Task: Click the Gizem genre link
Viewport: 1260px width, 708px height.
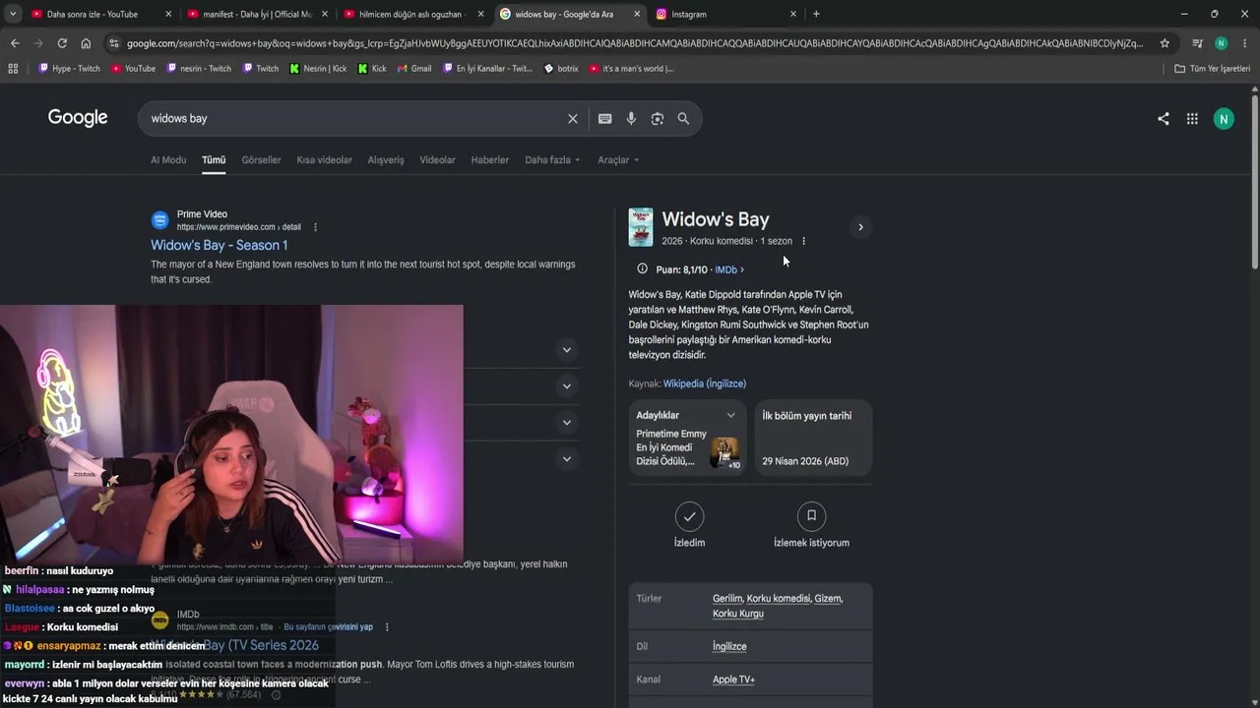Action: click(x=828, y=598)
